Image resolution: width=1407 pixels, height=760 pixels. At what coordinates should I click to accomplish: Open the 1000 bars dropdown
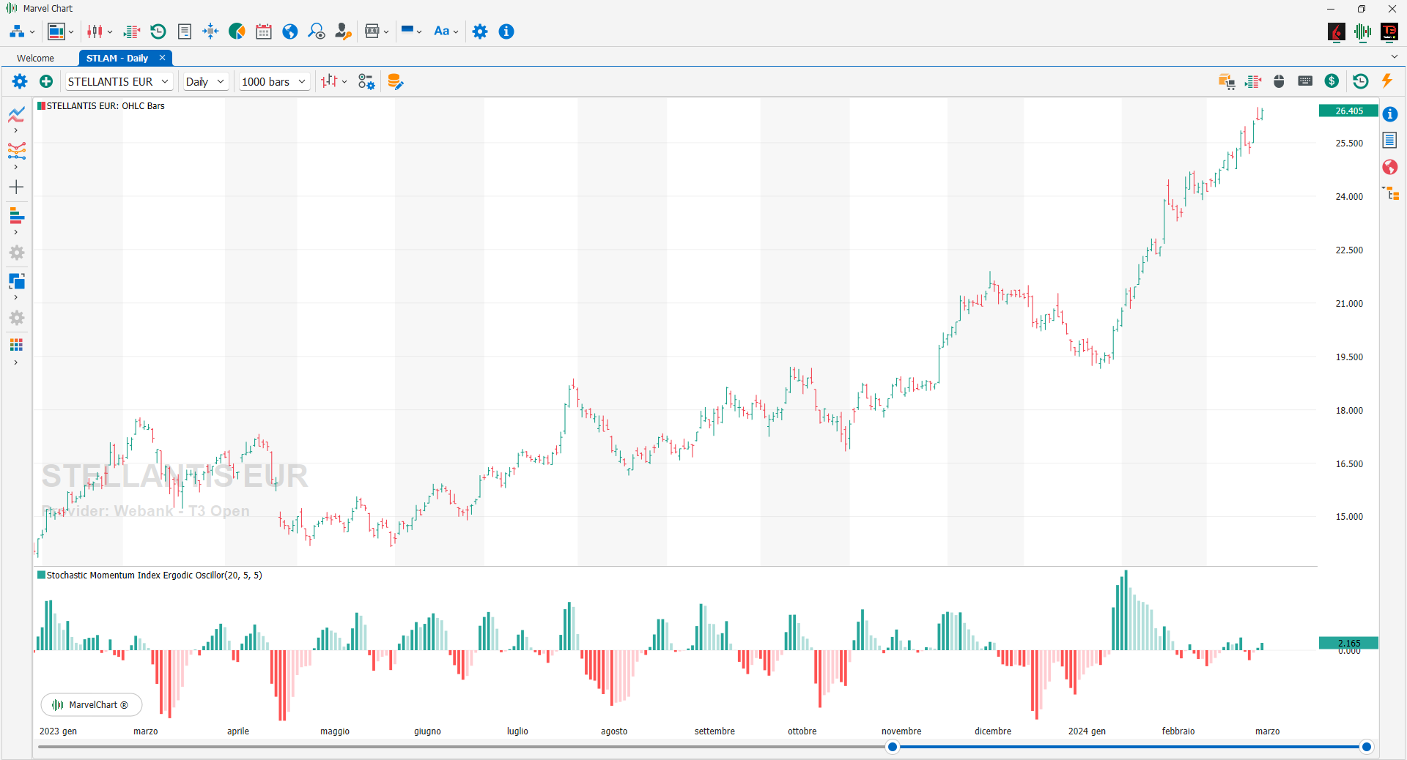[x=275, y=81]
